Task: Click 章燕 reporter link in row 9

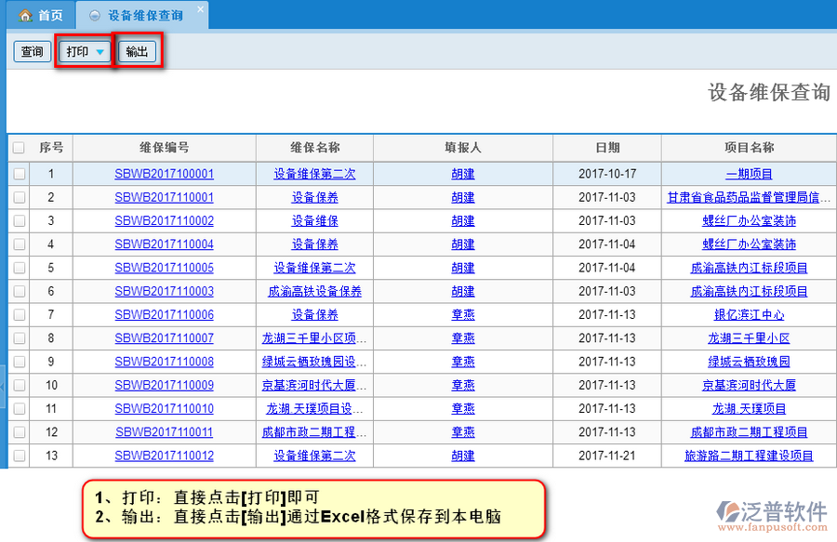Action: click(x=463, y=362)
